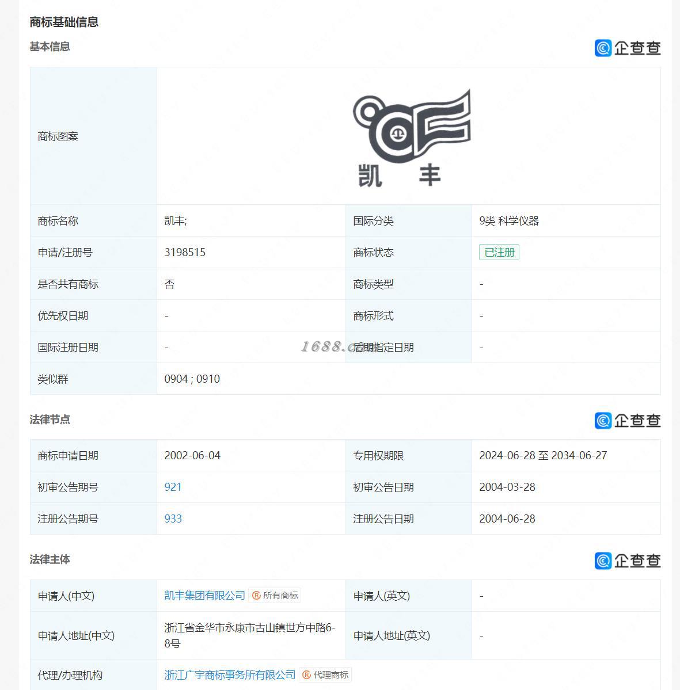Click the Qichacha logo beside 法律节点

tap(628, 421)
